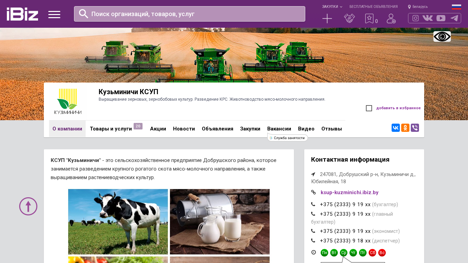Click the добавить в избранное link text
This screenshot has width=468, height=263.
coord(398,108)
